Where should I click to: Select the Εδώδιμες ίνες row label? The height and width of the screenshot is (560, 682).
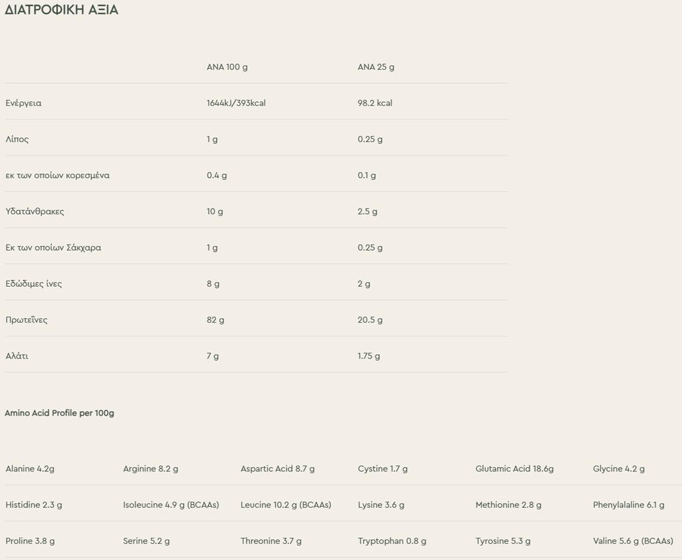point(33,284)
